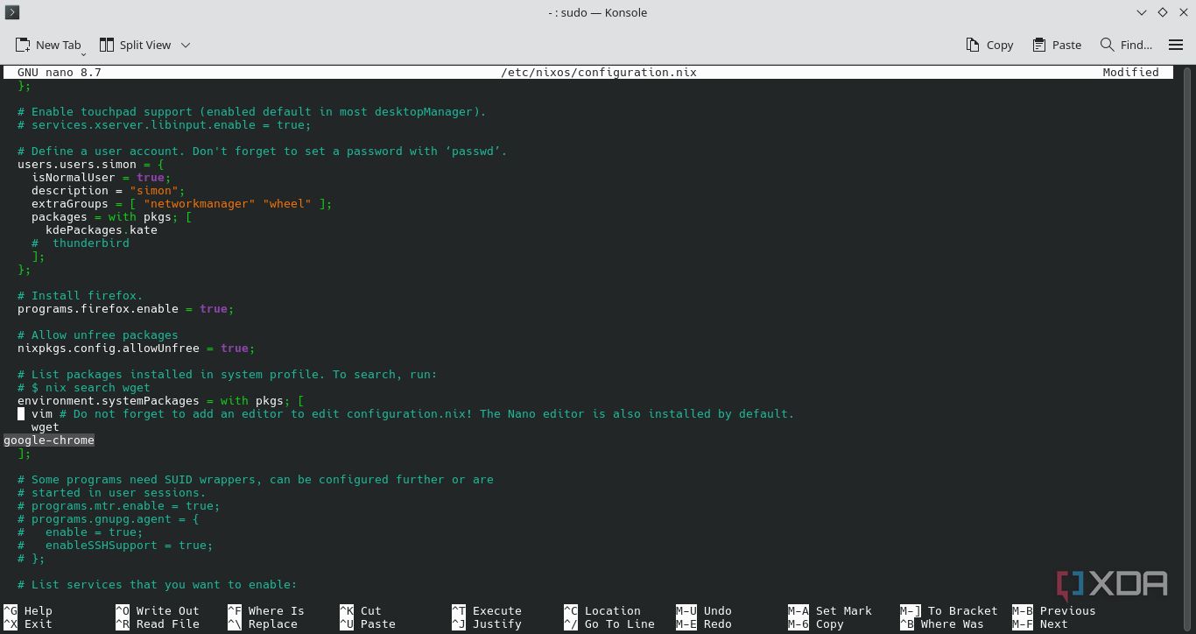Image resolution: width=1196 pixels, height=634 pixels.
Task: Click the ^/ Go To Line shortcut
Action: click(609, 623)
